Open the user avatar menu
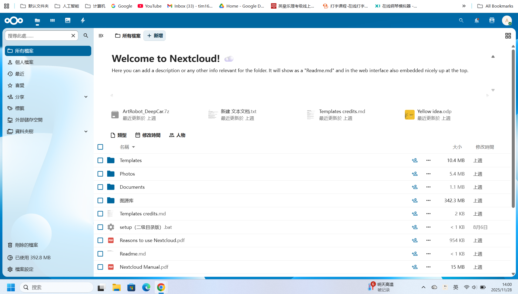Image resolution: width=518 pixels, height=294 pixels. pos(507,20)
